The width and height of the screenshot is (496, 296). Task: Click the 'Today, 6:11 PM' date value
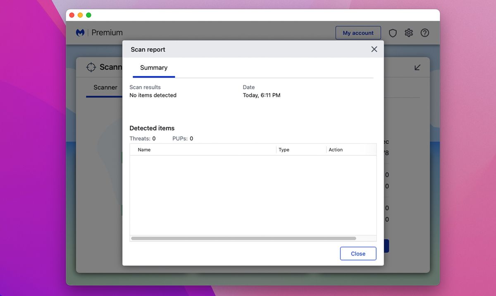coord(262,95)
